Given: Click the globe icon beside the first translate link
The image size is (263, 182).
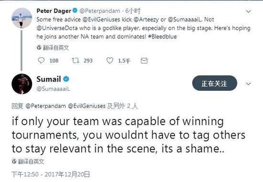Looking at the screenshot, I should (x=39, y=48).
